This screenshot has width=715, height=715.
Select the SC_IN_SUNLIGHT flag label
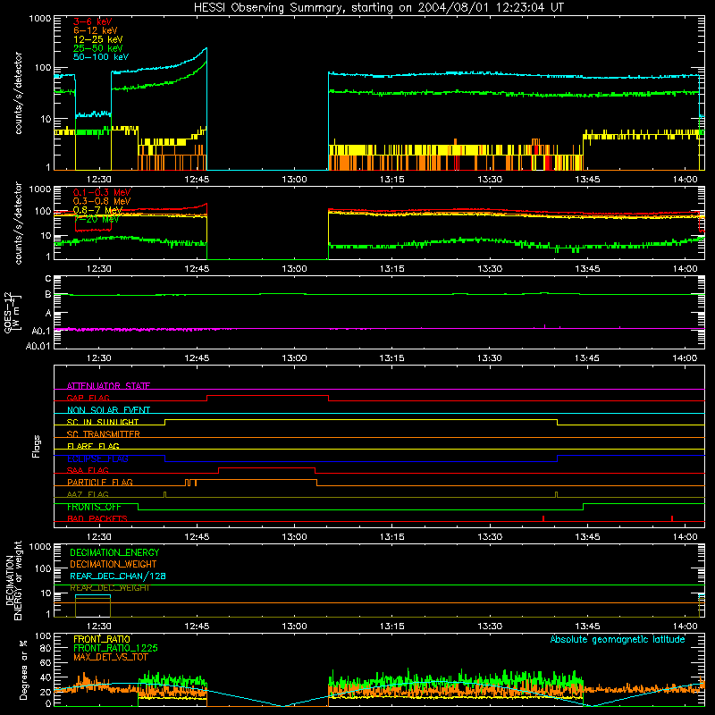103,422
